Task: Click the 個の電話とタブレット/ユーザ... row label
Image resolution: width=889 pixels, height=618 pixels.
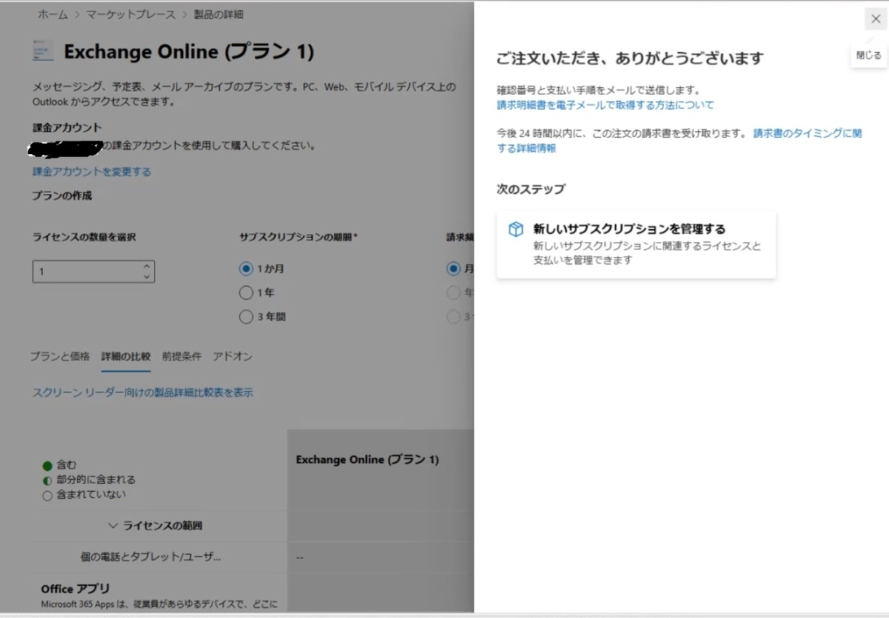Action: tap(150, 556)
